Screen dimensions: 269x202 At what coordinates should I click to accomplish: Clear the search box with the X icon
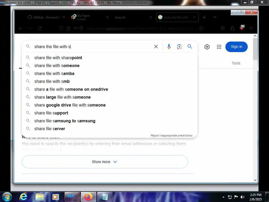tap(156, 47)
